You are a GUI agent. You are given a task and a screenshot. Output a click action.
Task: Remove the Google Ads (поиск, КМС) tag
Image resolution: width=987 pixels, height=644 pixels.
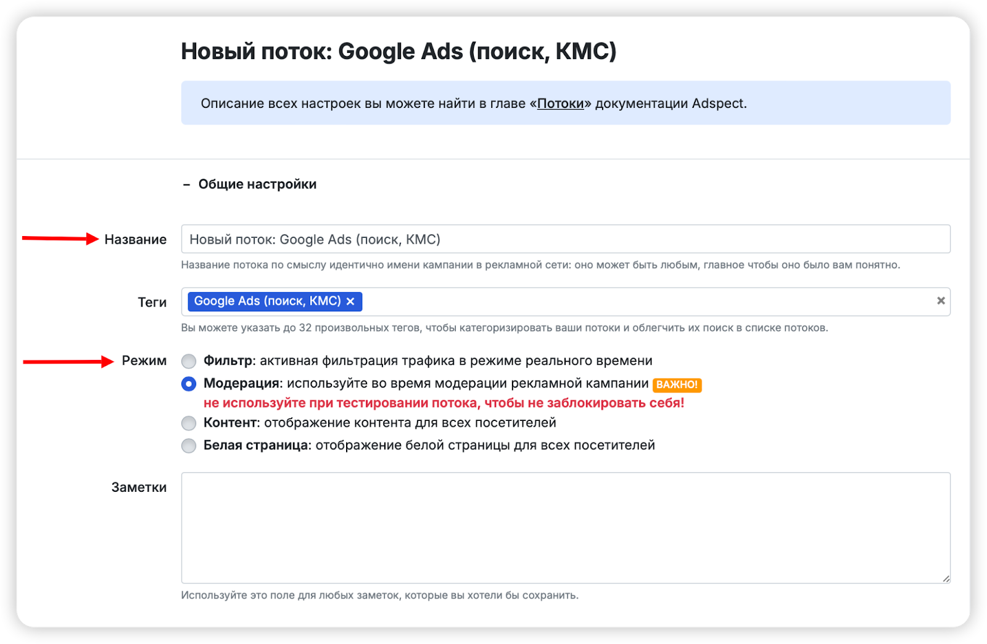tap(350, 301)
